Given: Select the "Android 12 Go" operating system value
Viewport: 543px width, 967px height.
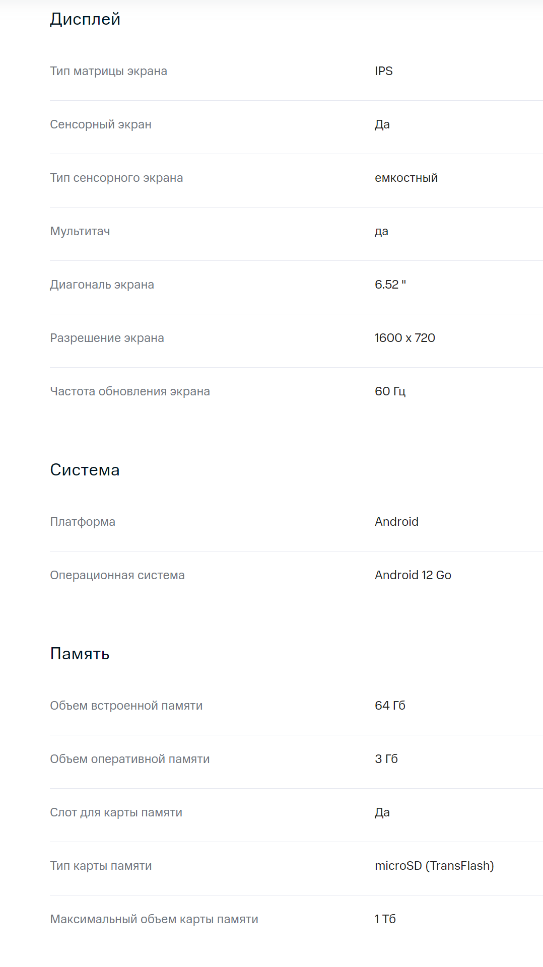Looking at the screenshot, I should pos(413,575).
